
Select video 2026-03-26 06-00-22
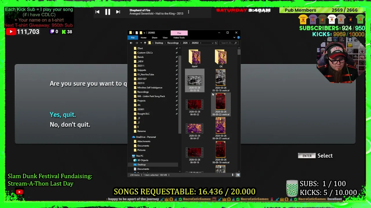[x=194, y=107]
